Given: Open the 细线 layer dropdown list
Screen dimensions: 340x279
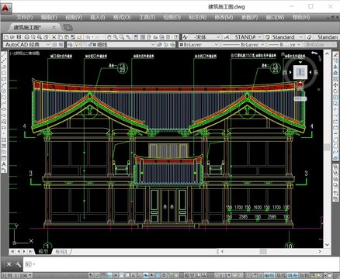Looking at the screenshot, I should point(153,45).
